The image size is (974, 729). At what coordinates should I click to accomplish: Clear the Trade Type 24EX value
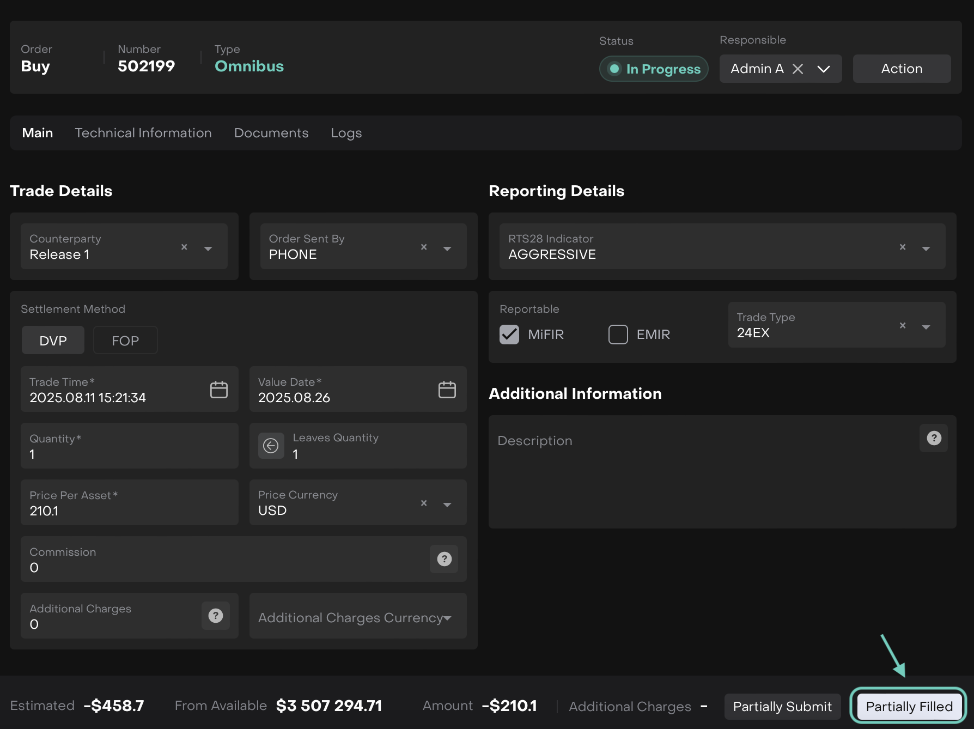(x=903, y=325)
